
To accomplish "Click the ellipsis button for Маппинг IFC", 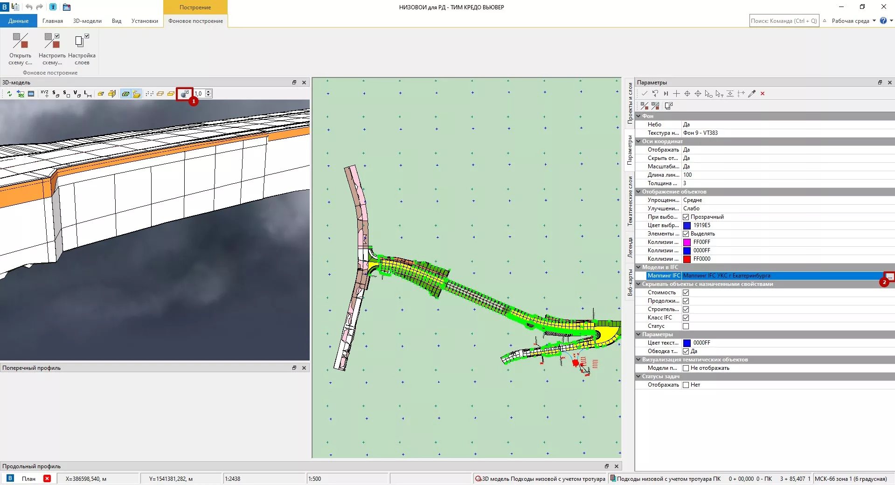I will coord(890,277).
